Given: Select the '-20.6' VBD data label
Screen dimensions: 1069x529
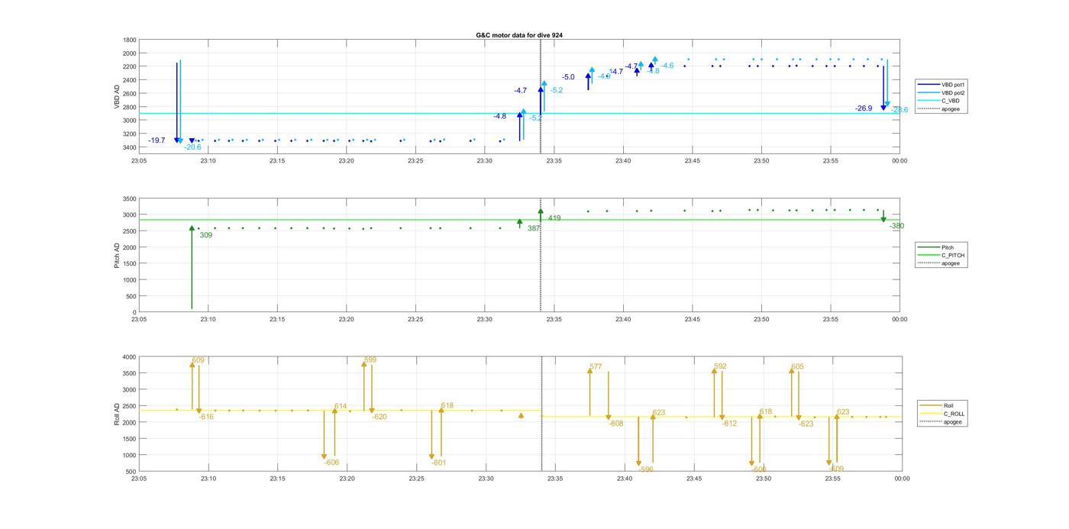Looking at the screenshot, I should tap(192, 147).
